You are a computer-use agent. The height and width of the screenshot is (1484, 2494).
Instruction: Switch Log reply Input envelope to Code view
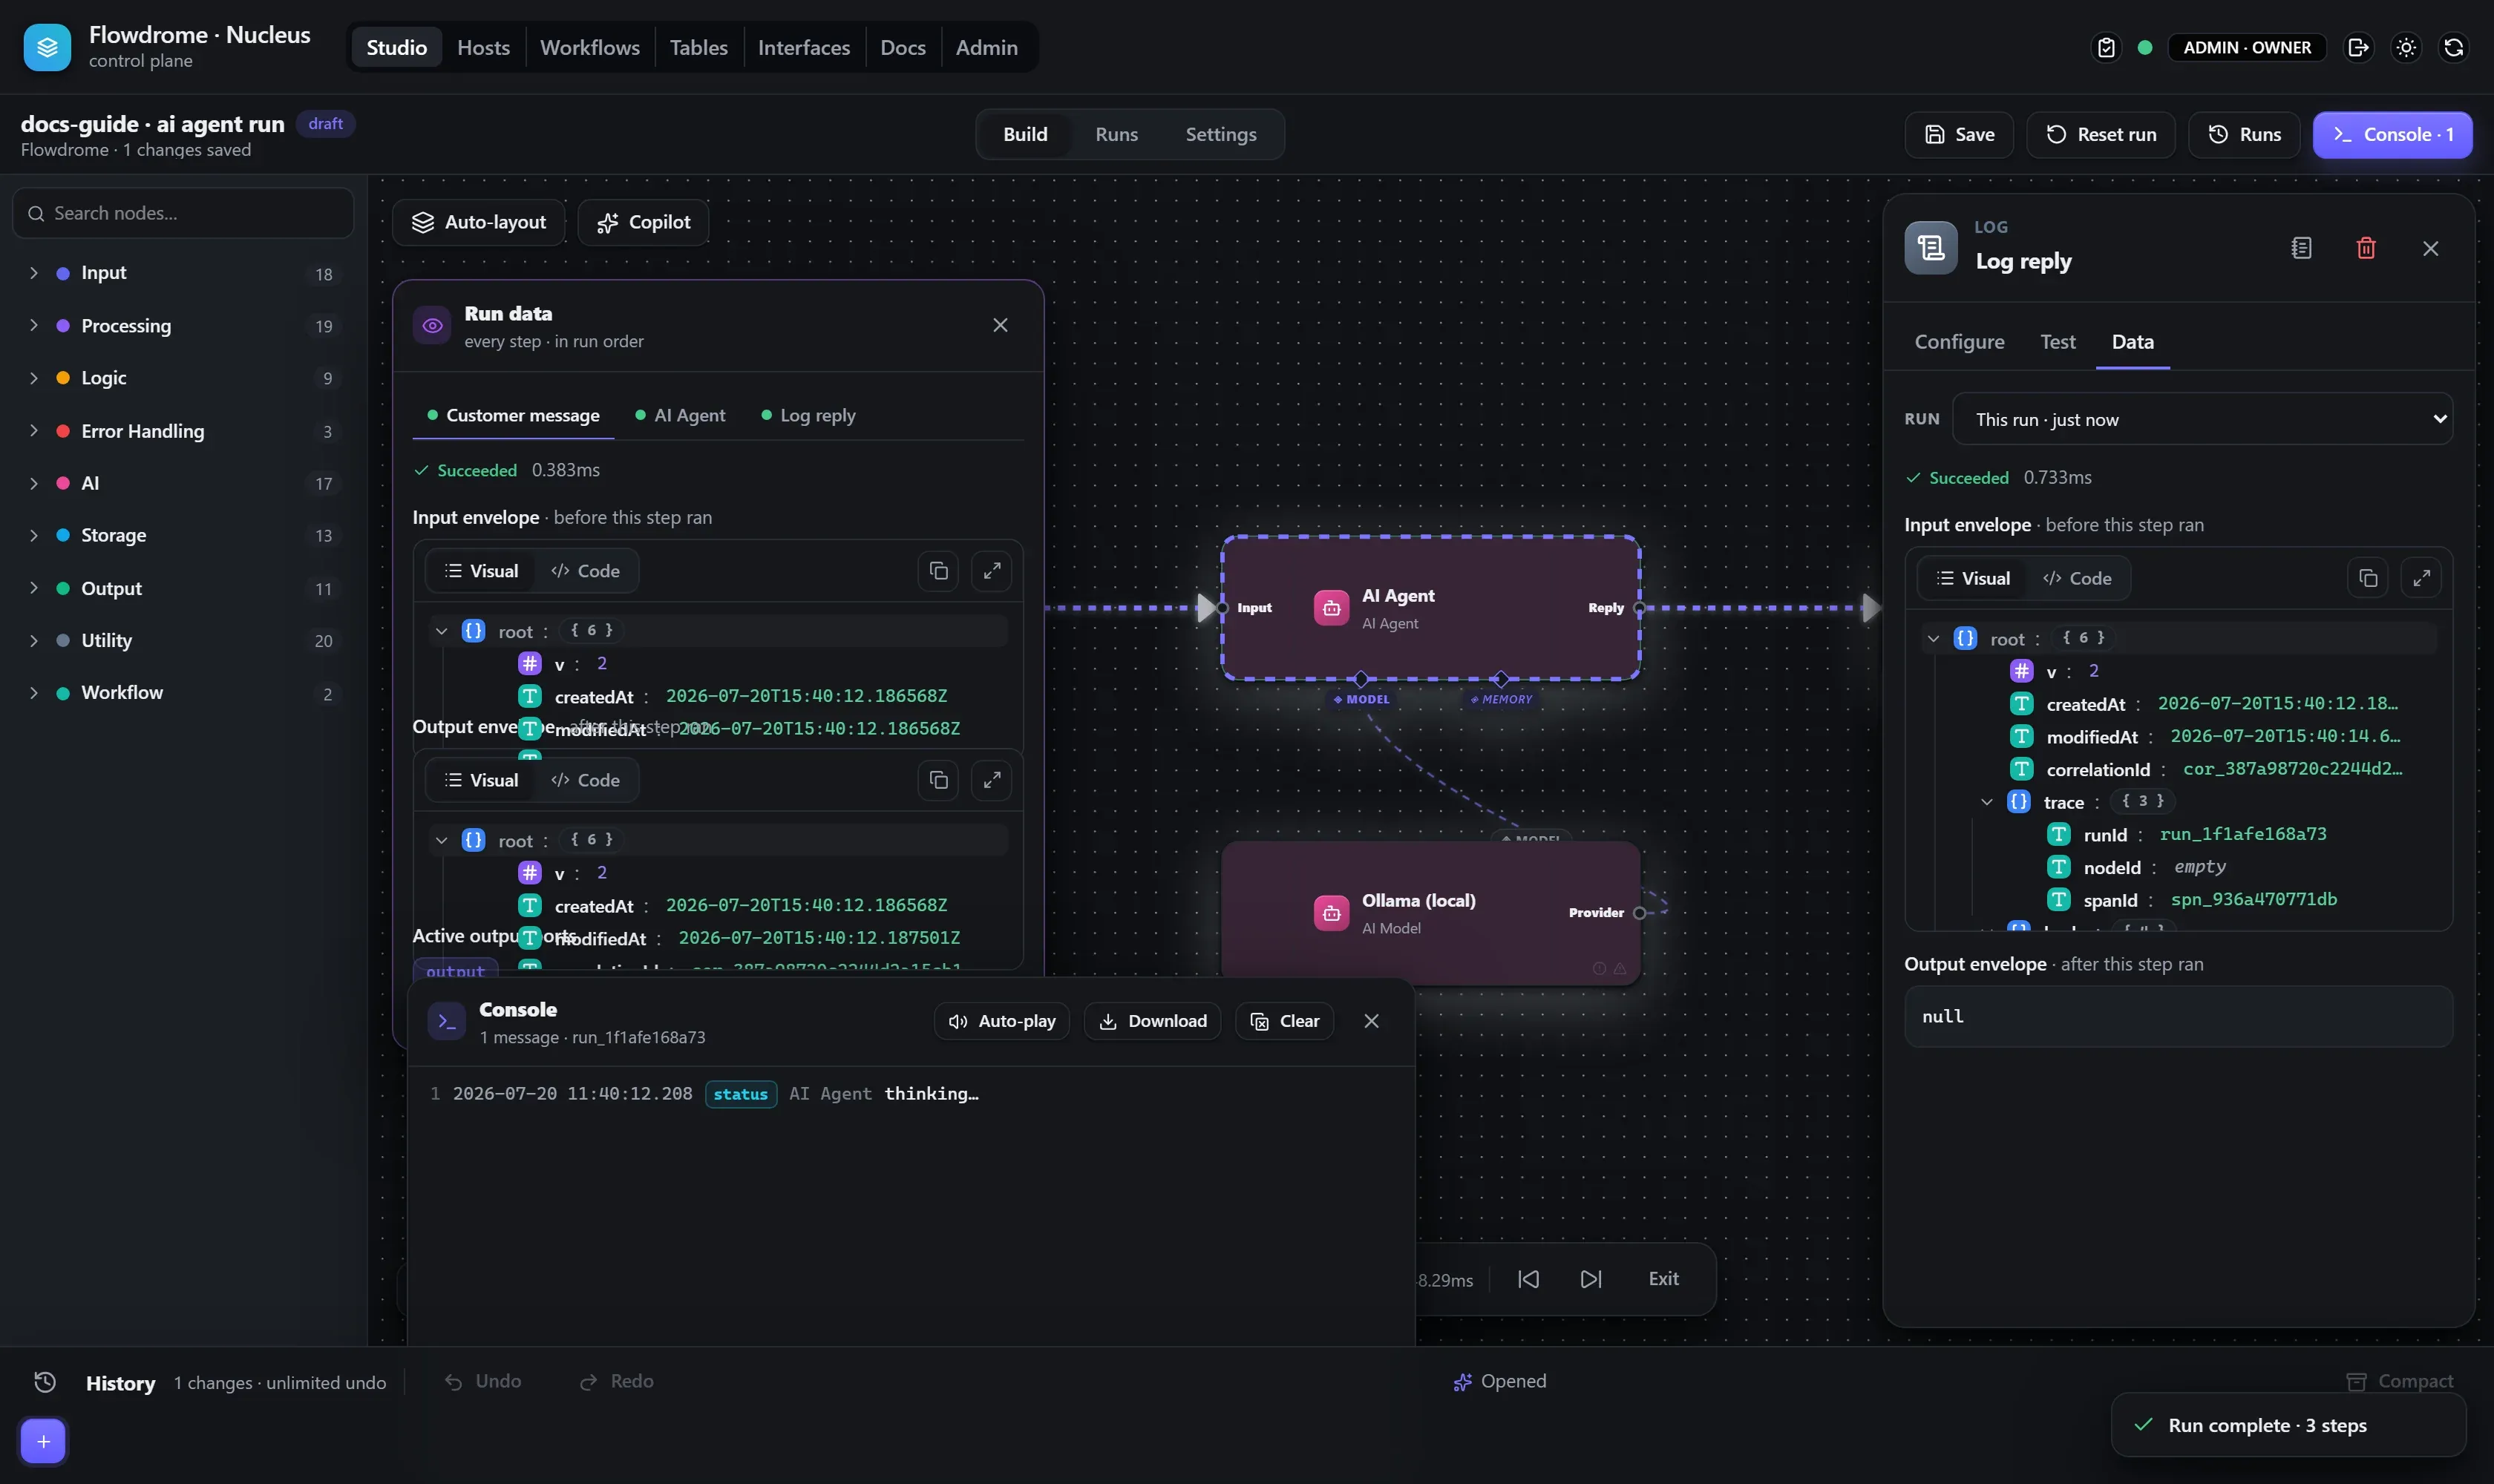click(x=2078, y=578)
